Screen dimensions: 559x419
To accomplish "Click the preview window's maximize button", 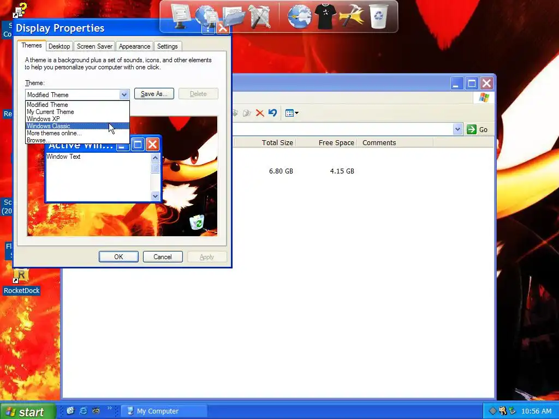I will [x=138, y=145].
